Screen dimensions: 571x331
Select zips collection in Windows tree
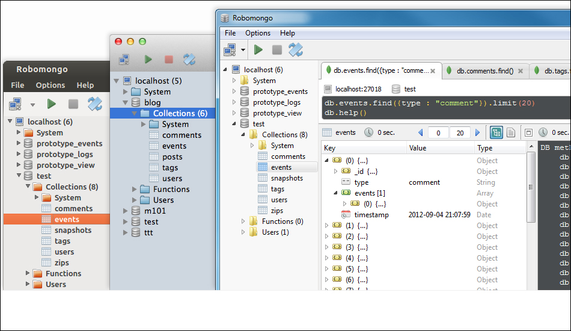pyautogui.click(x=276, y=211)
